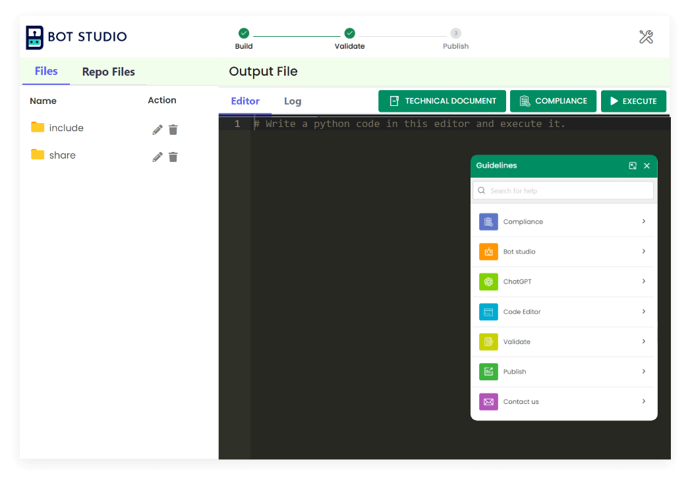Click the purple Contact us envelope icon

tap(488, 401)
